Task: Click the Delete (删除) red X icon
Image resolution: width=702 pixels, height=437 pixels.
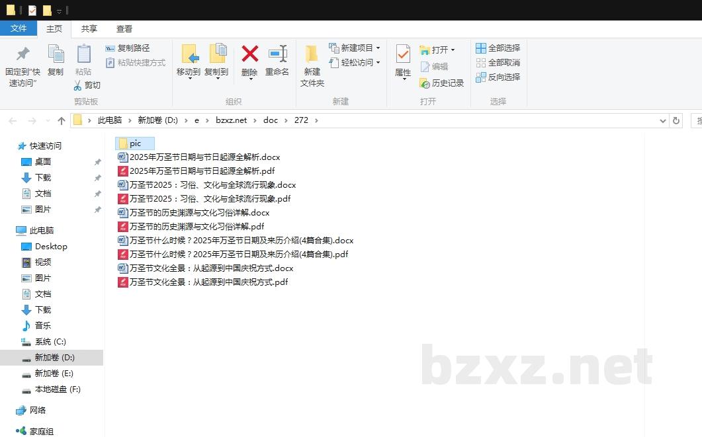Action: tap(249, 54)
